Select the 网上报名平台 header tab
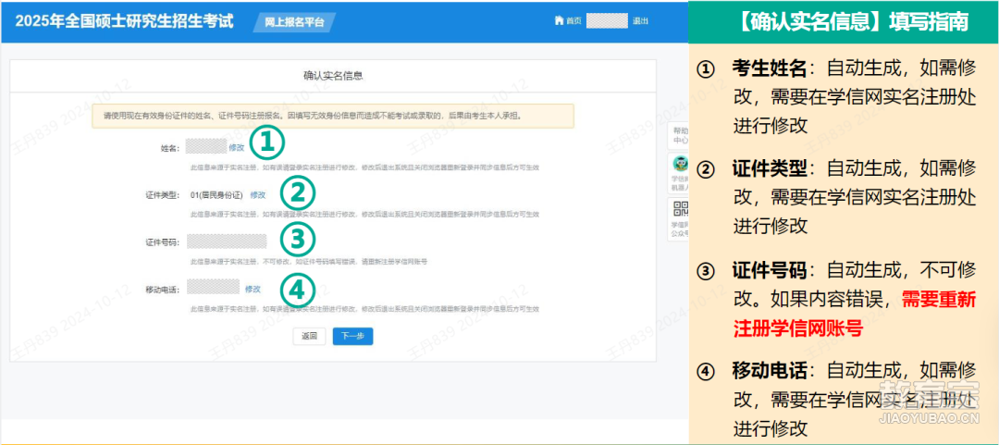The image size is (999, 445). pos(294,22)
